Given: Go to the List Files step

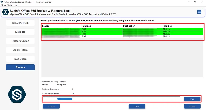Looking at the screenshot, I should (x=20, y=32).
